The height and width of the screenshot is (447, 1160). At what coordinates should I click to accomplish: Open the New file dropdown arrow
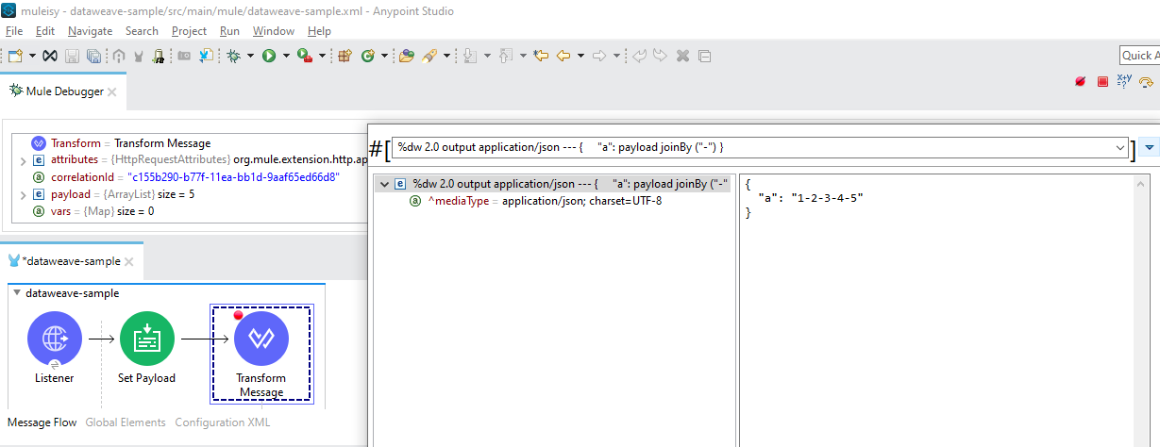pyautogui.click(x=32, y=57)
